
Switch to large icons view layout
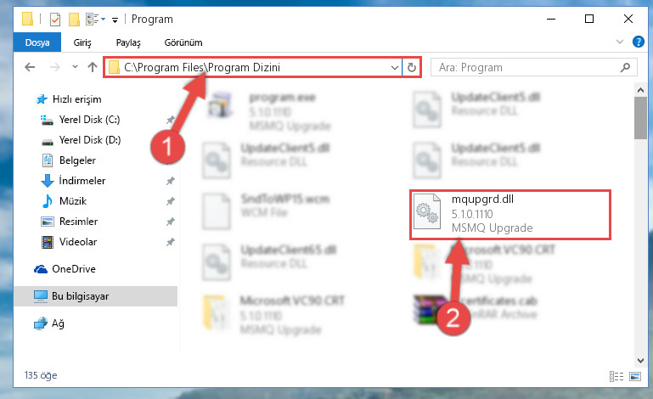tap(635, 377)
